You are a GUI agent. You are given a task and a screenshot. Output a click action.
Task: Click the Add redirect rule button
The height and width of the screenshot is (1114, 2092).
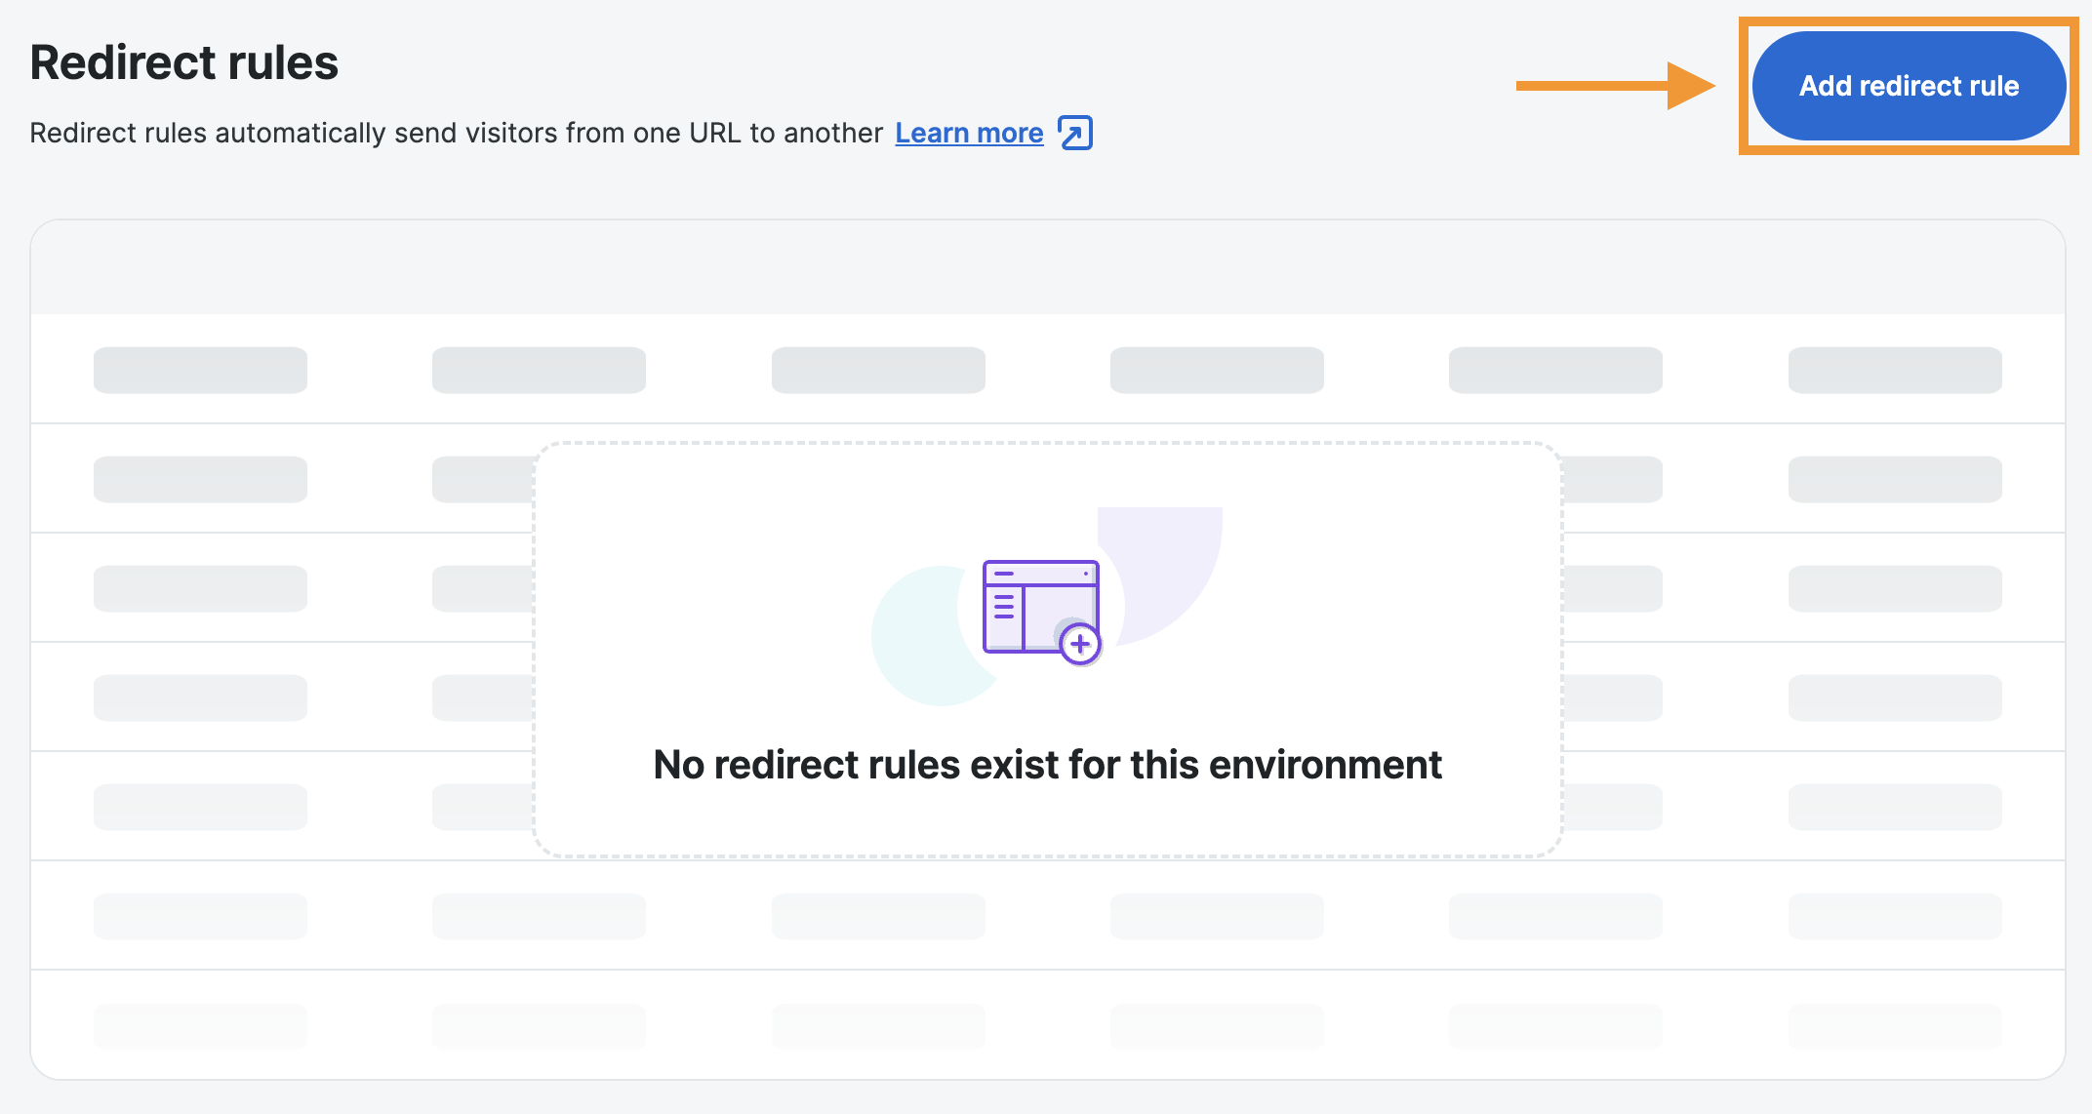[1909, 86]
